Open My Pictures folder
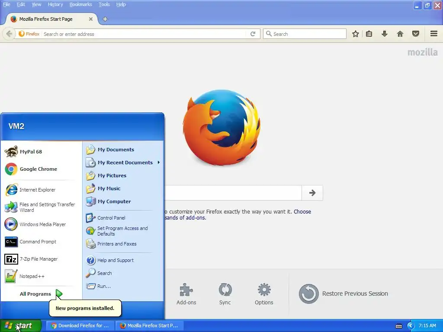 click(123, 176)
